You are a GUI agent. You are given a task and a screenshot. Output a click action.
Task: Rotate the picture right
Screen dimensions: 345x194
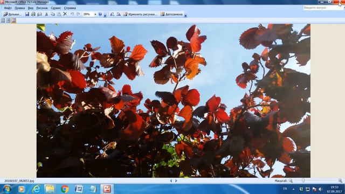coord(119,15)
